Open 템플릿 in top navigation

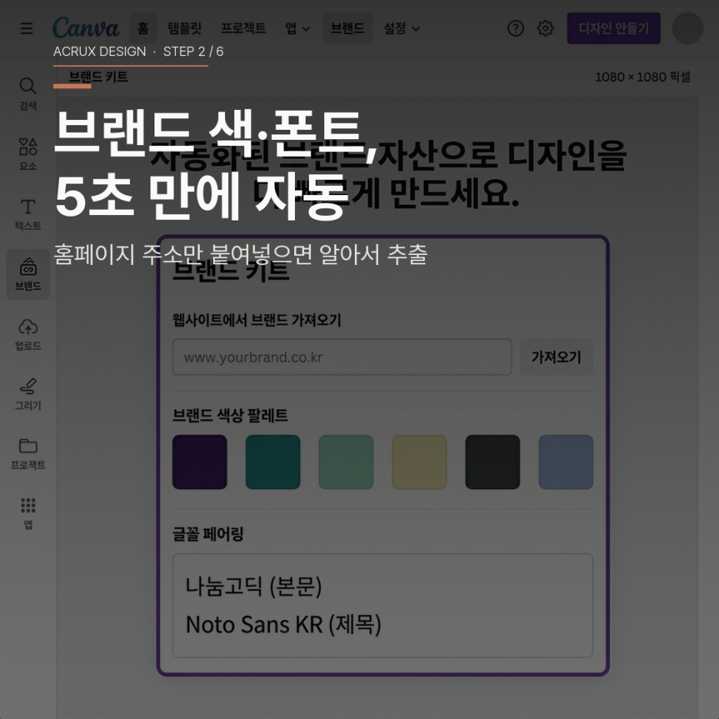(x=185, y=28)
